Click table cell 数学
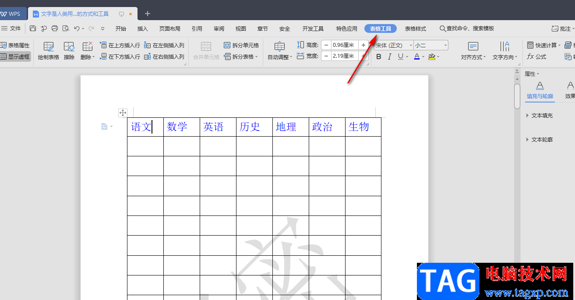 pyautogui.click(x=182, y=127)
